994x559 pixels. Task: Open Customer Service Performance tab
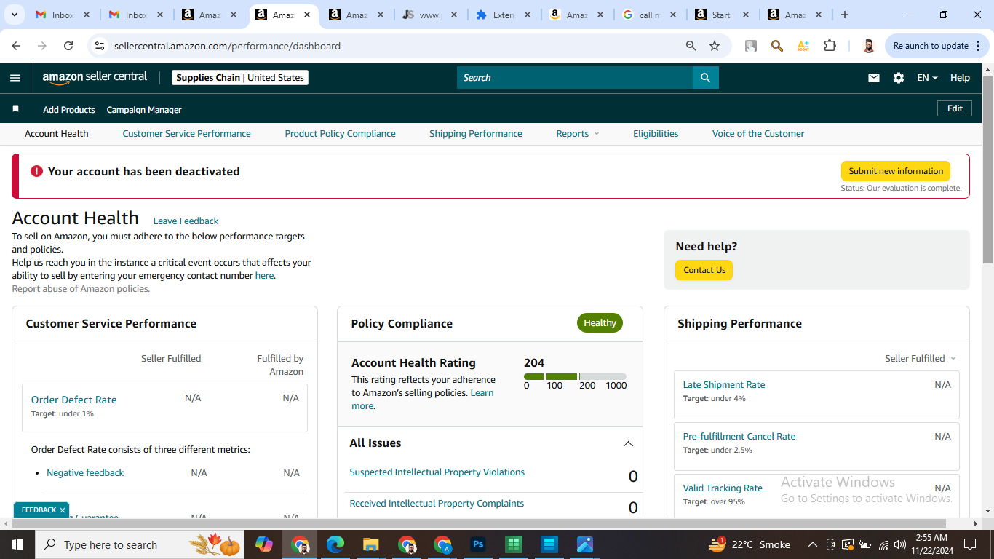pos(186,134)
